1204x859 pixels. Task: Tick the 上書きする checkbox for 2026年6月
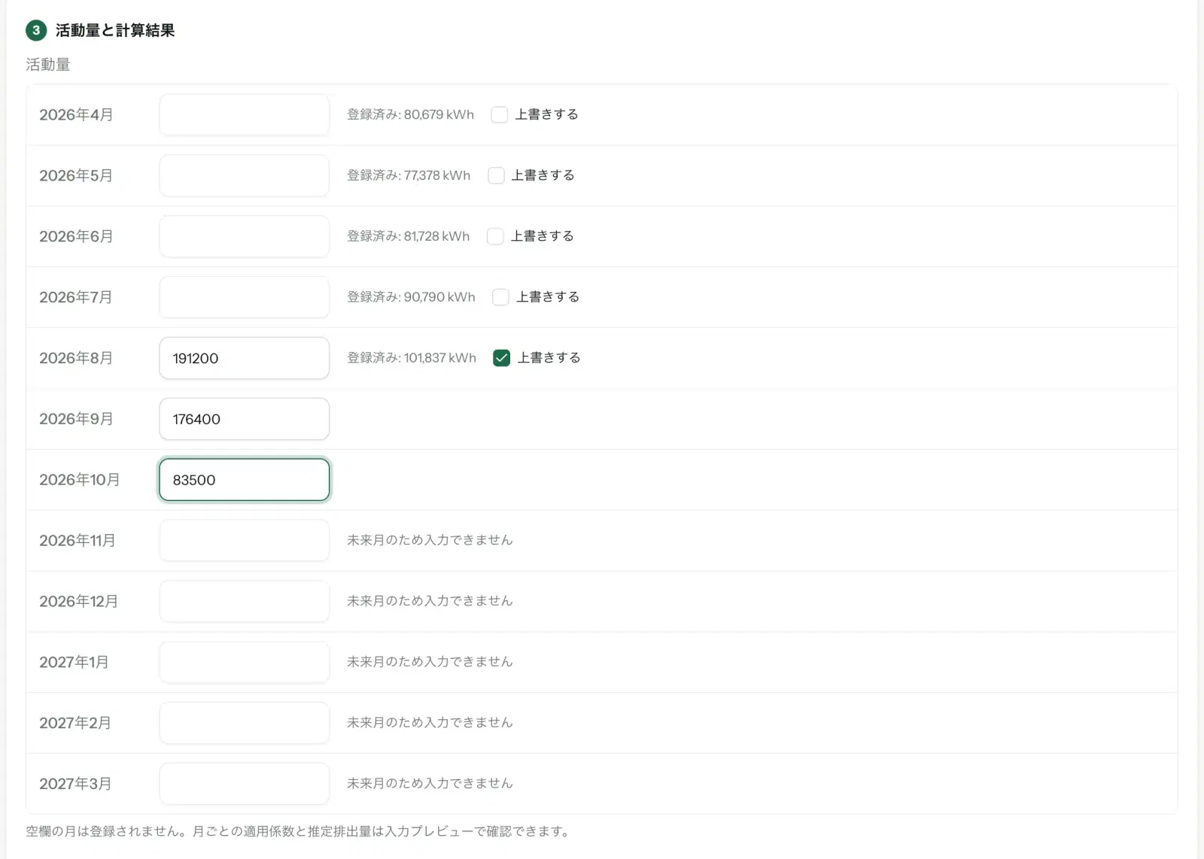pyautogui.click(x=495, y=236)
